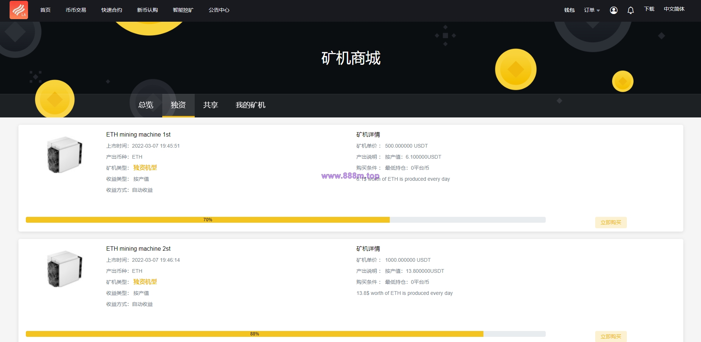The height and width of the screenshot is (342, 701).
Task: Click output value '6.100000USDT'
Action: 423,157
